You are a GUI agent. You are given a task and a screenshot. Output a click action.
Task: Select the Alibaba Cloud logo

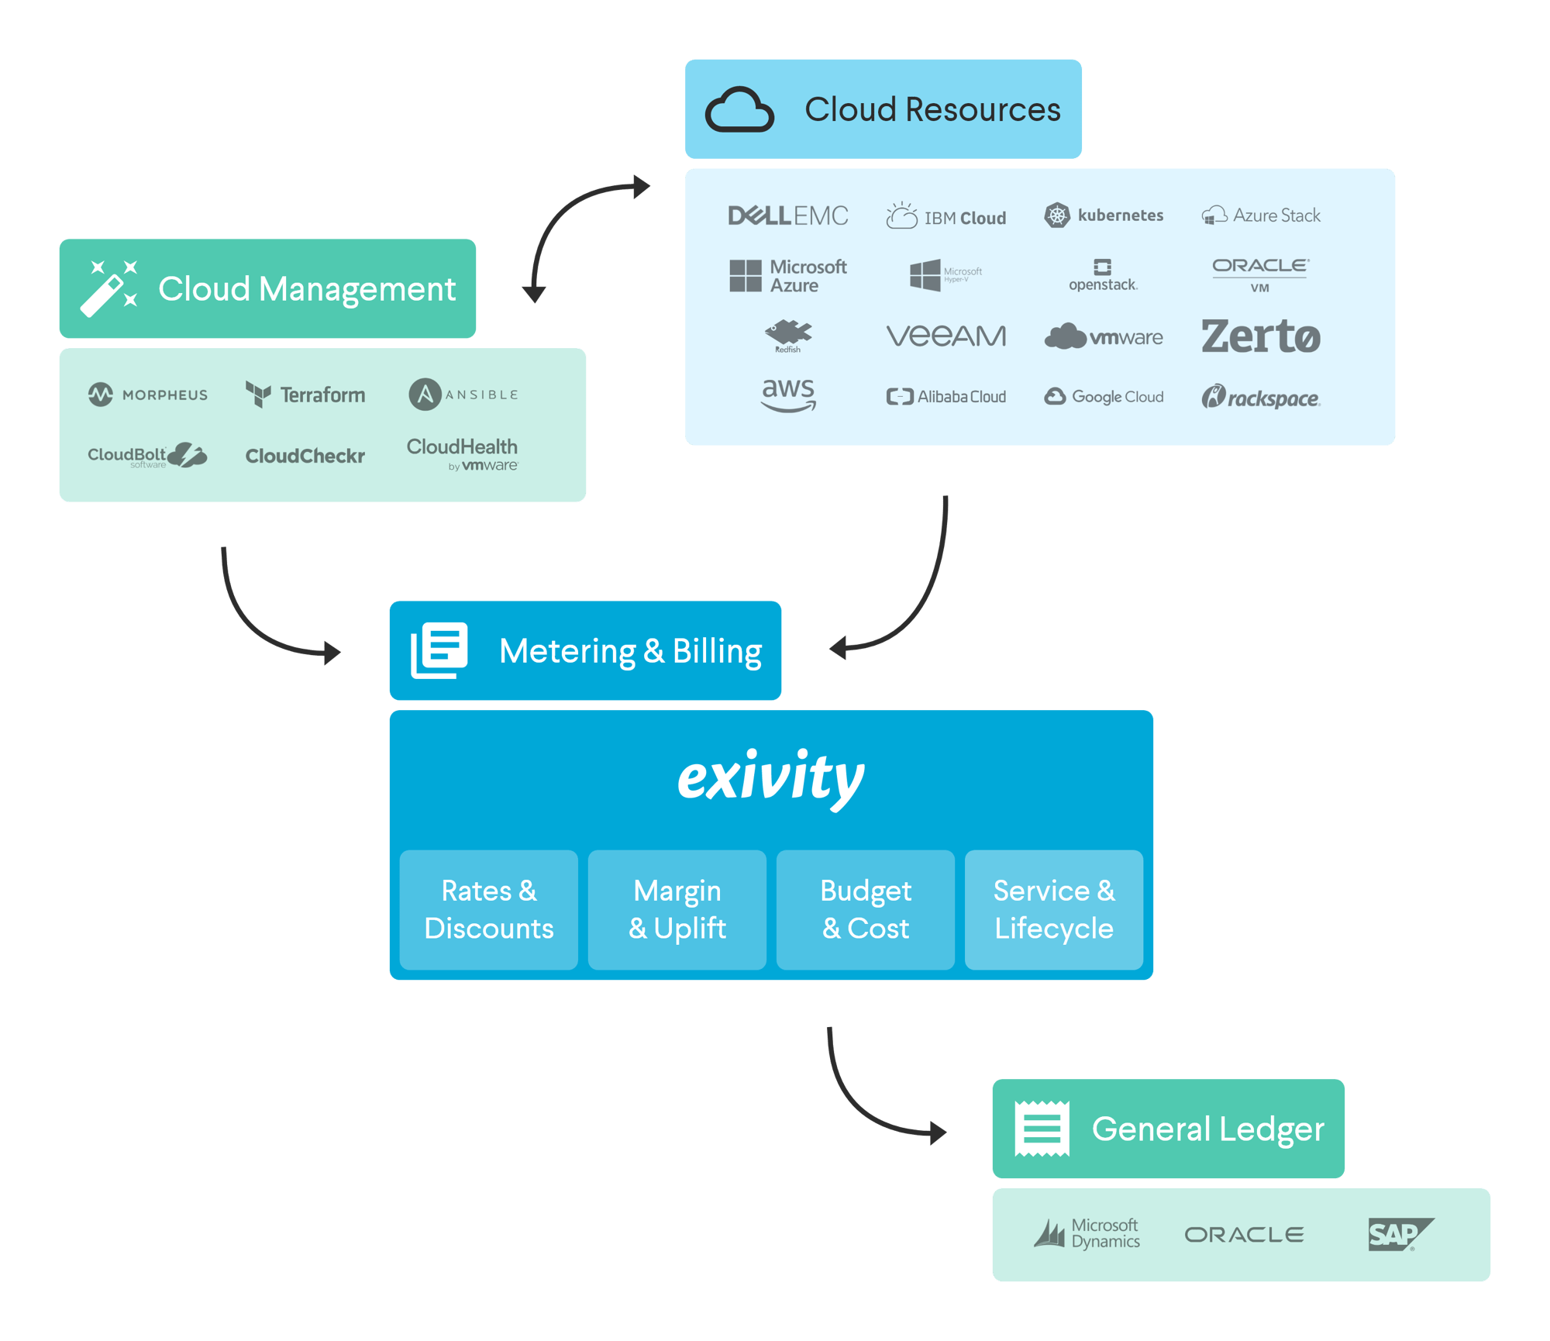pyautogui.click(x=945, y=397)
